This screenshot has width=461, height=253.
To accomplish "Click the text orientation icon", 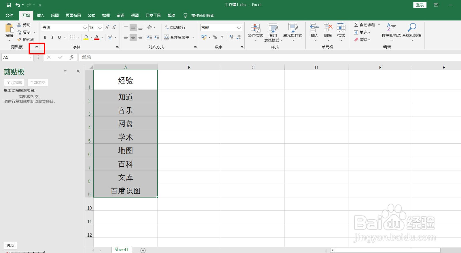I will point(150,27).
